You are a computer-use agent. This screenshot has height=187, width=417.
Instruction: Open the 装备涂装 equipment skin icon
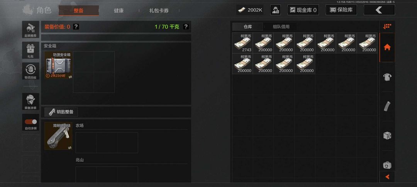[31, 101]
